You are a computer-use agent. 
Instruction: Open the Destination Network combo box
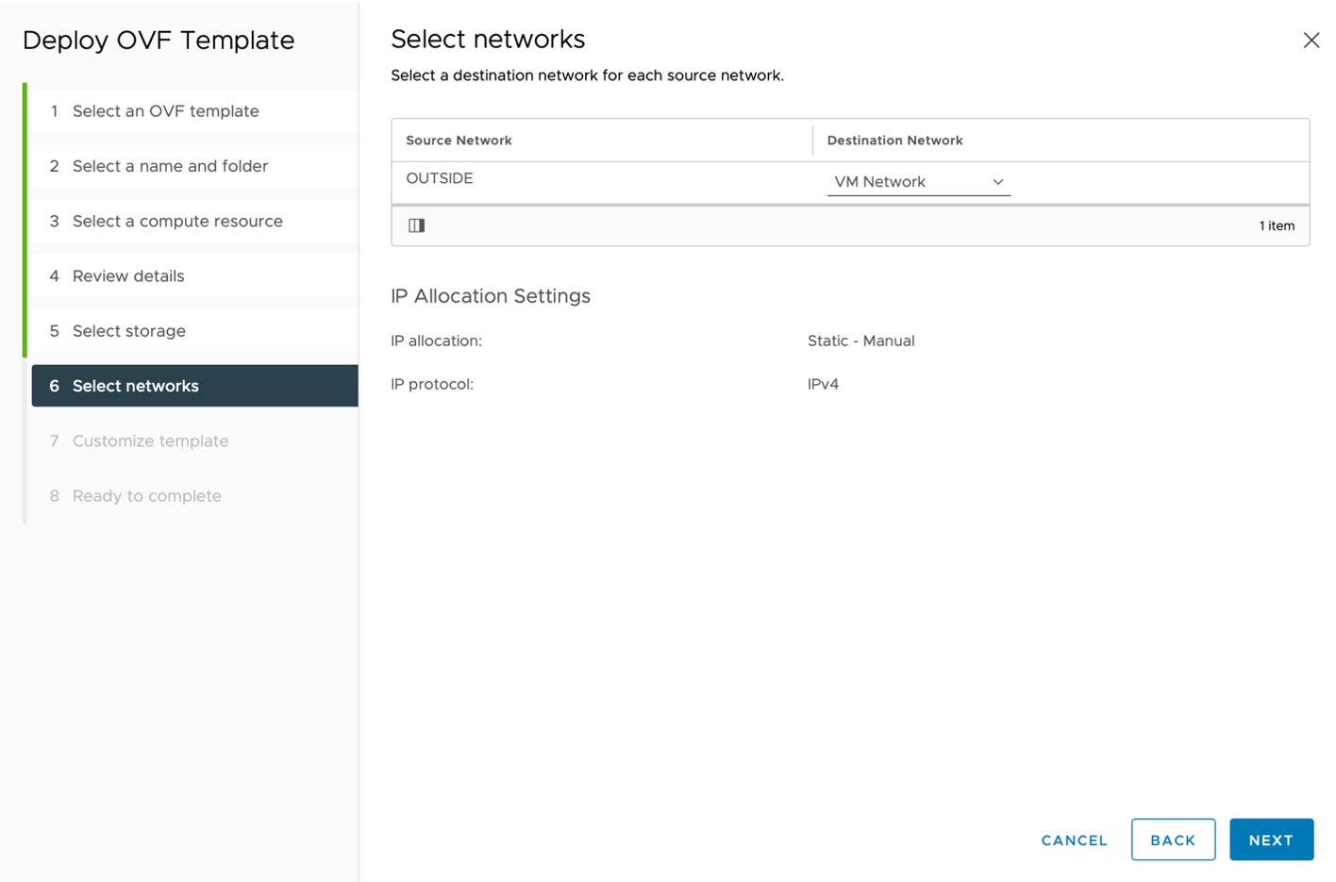click(x=915, y=181)
